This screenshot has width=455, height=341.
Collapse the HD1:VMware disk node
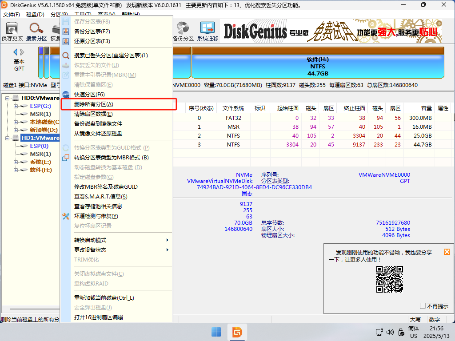(x=7, y=138)
